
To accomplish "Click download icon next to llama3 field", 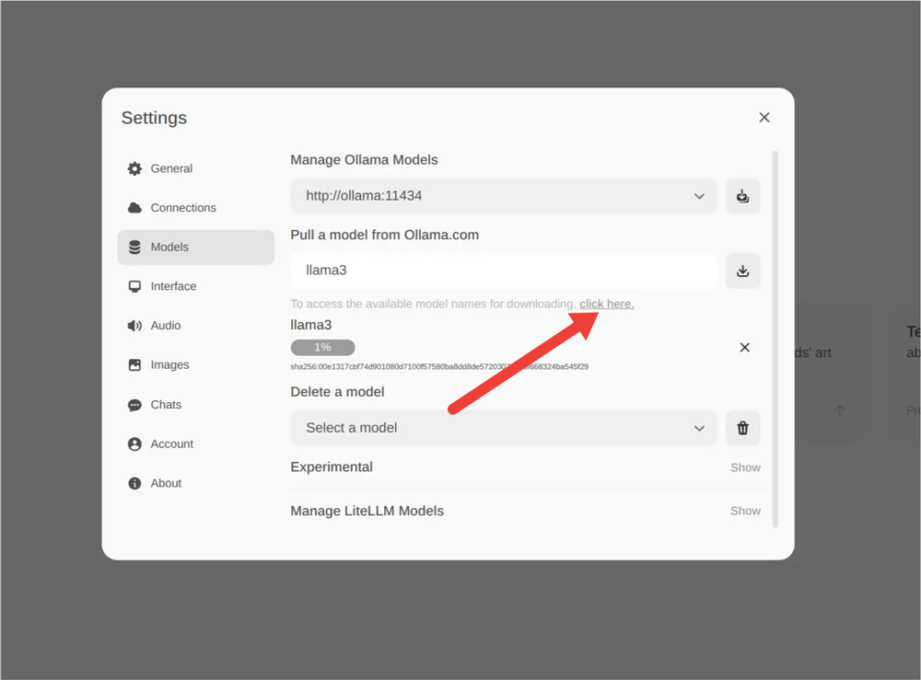I will tap(742, 271).
